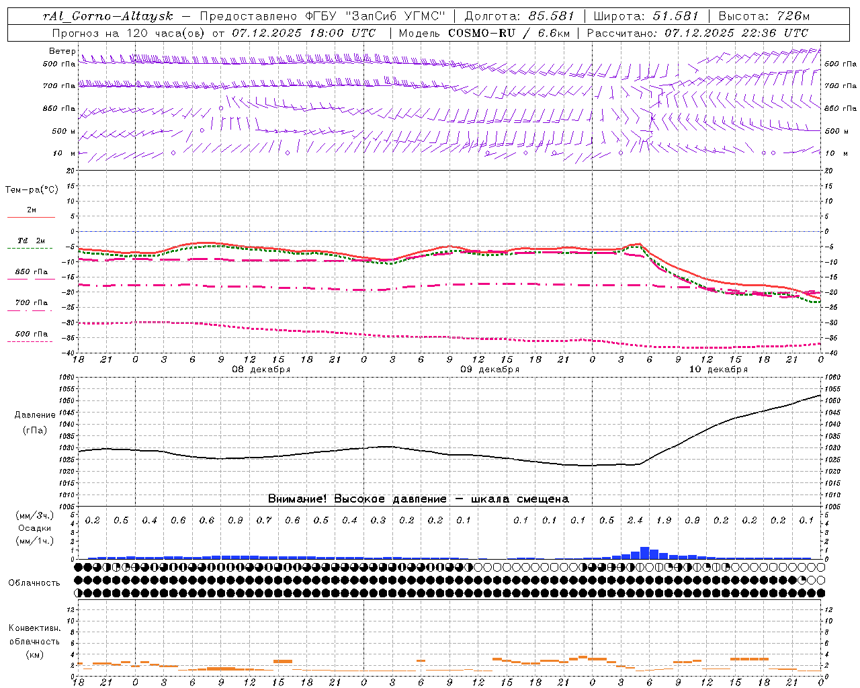Click the 08 декабря date label
The height and width of the screenshot is (688, 860).
(261, 370)
